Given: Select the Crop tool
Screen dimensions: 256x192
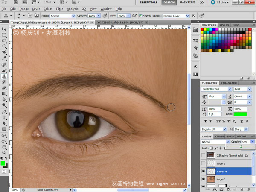Looking at the screenshot, I should click(x=4, y=52).
